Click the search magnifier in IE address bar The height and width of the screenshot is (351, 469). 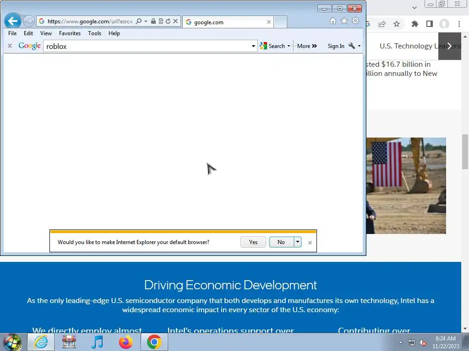click(x=138, y=21)
